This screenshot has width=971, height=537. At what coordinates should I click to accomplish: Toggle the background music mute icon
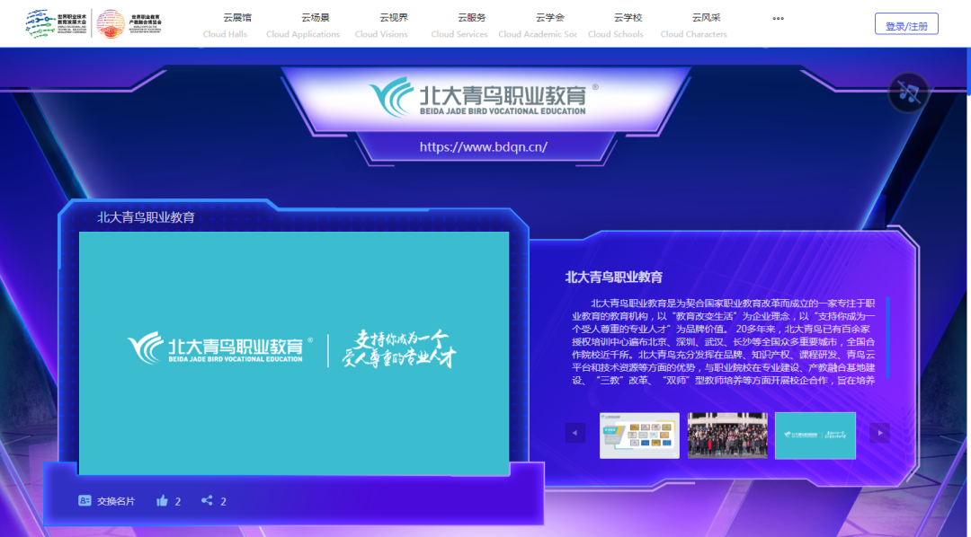point(908,92)
